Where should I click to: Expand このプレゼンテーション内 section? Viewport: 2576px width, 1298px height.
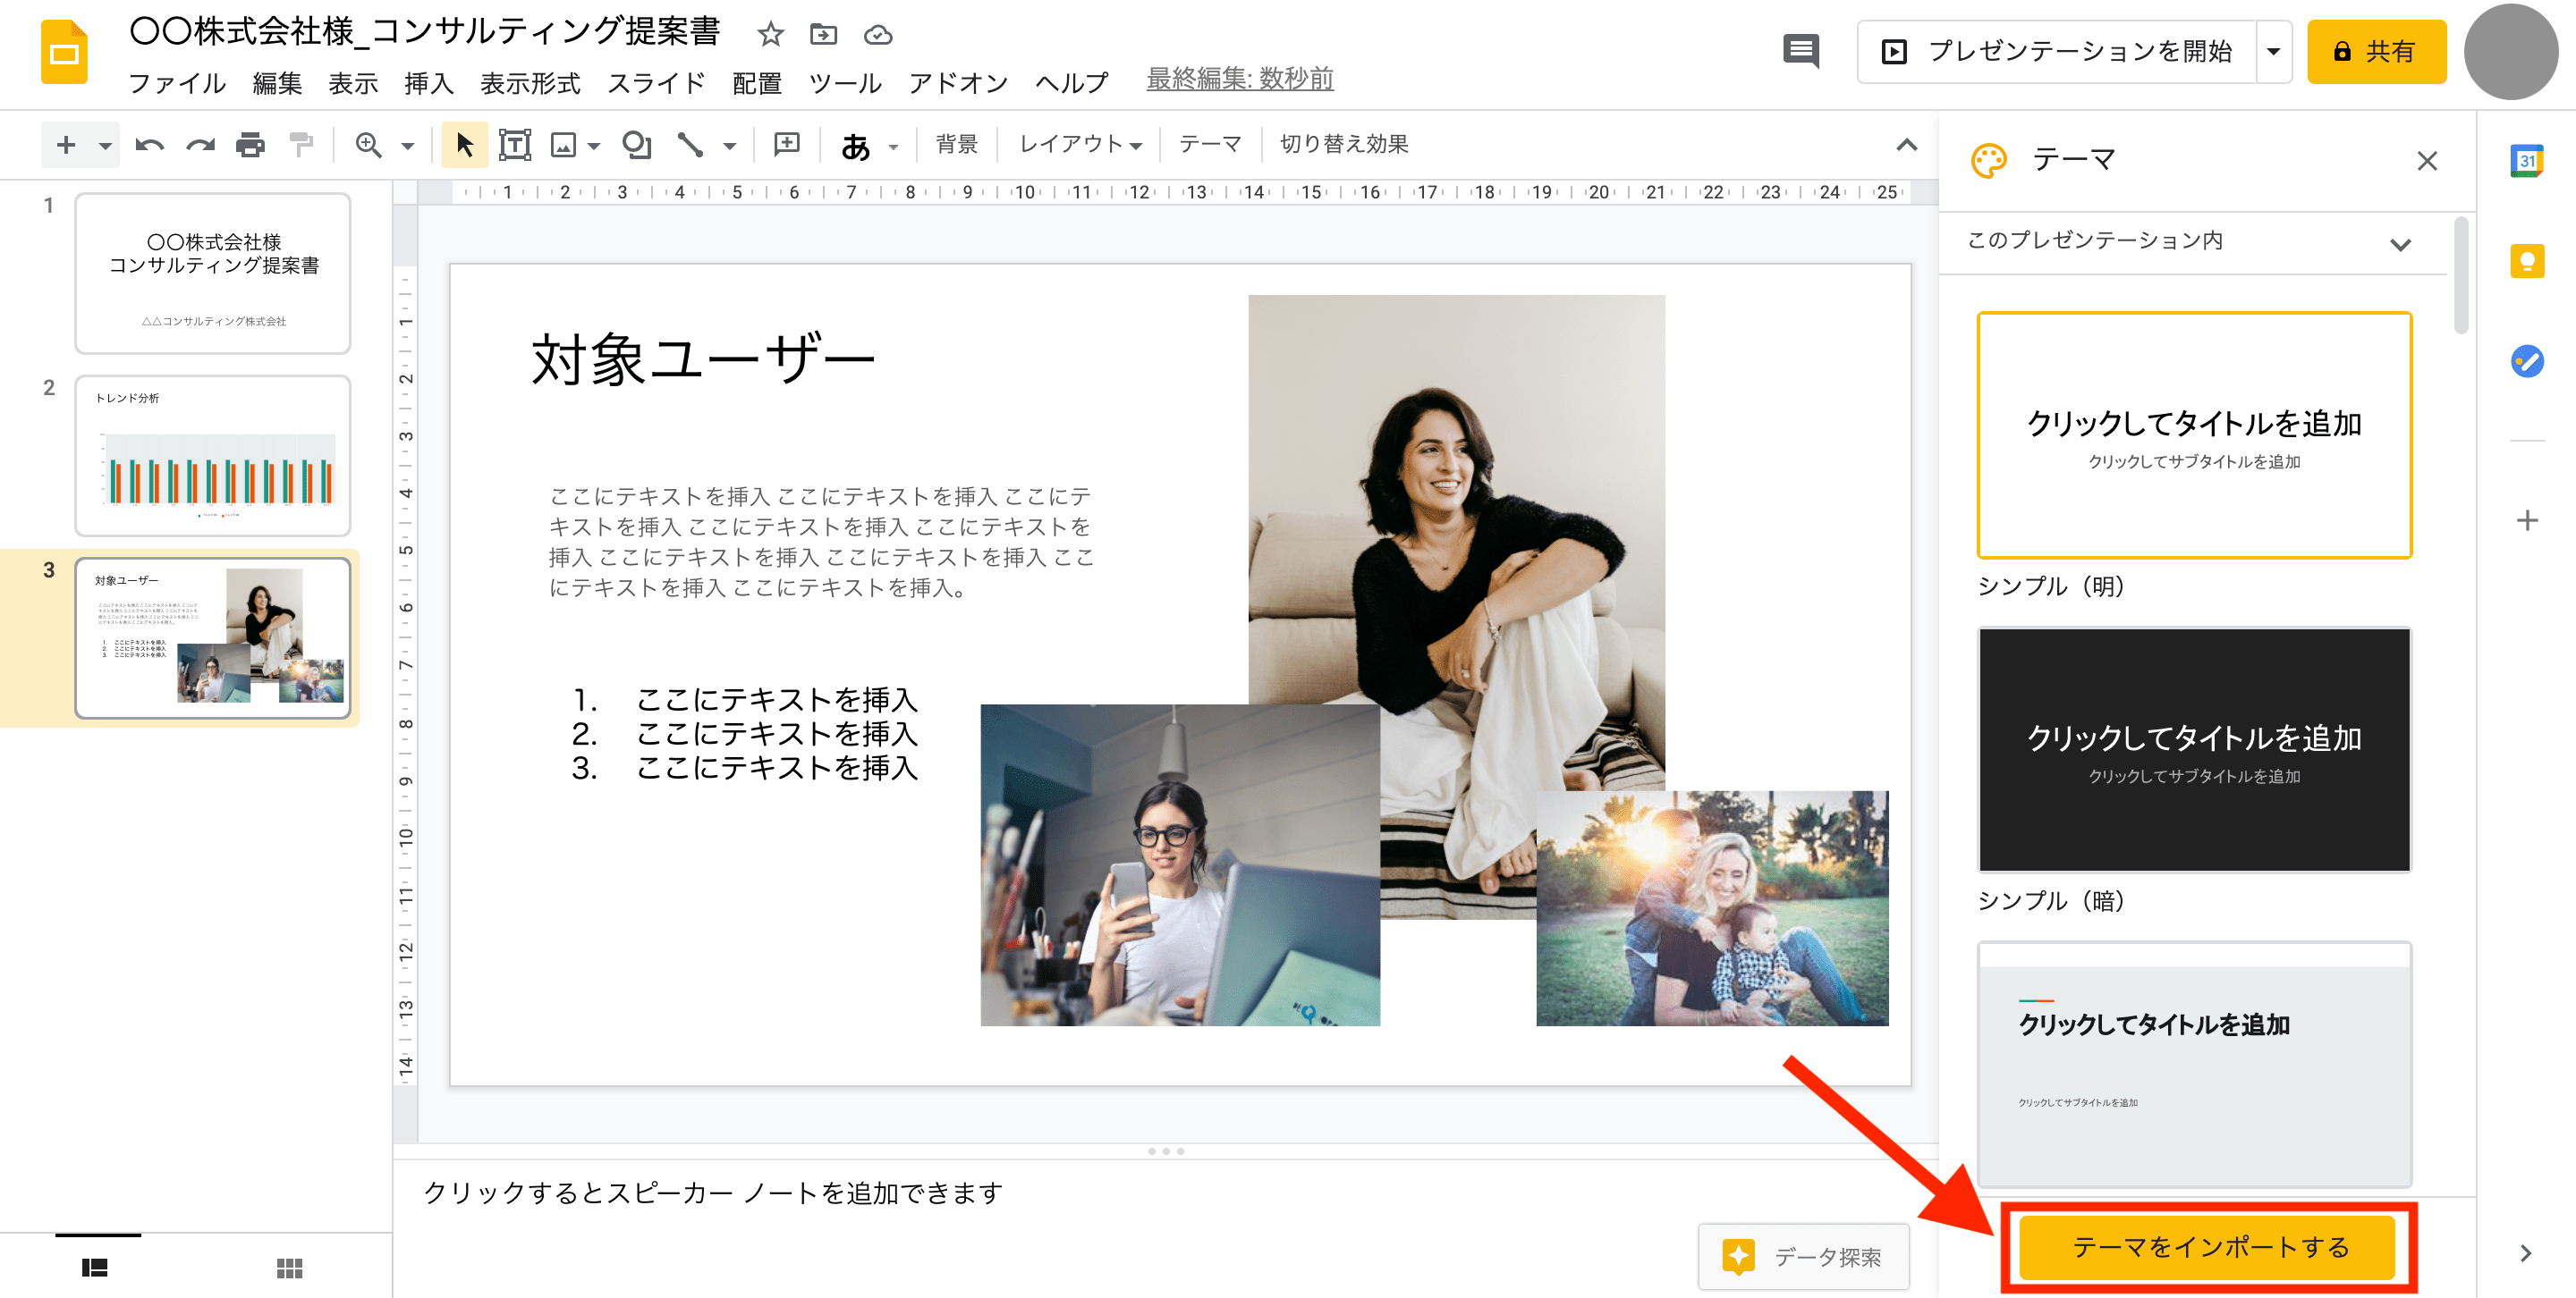pyautogui.click(x=2400, y=244)
